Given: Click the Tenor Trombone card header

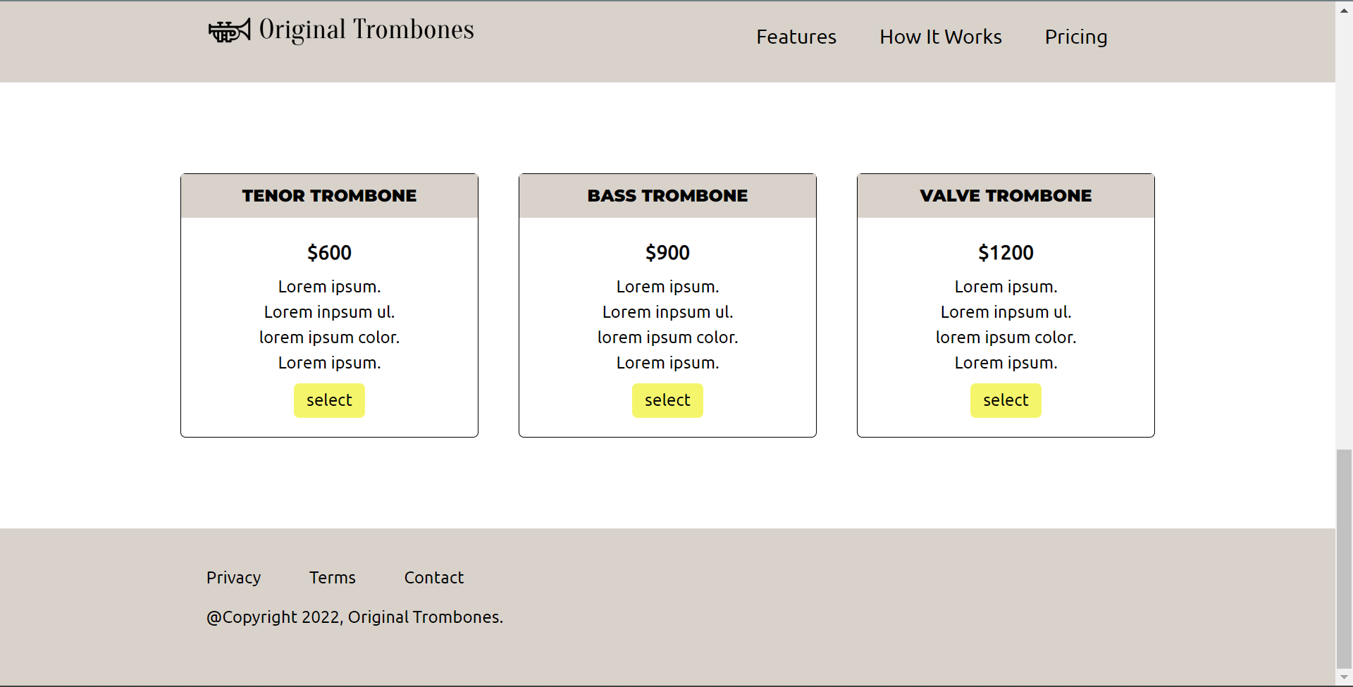Looking at the screenshot, I should pos(329,196).
